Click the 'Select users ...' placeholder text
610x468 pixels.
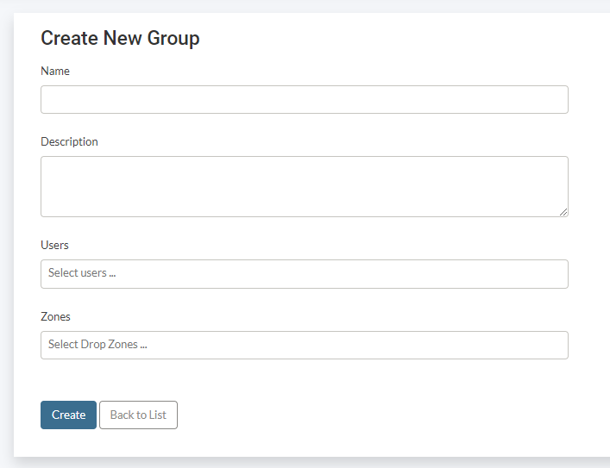[x=82, y=273]
